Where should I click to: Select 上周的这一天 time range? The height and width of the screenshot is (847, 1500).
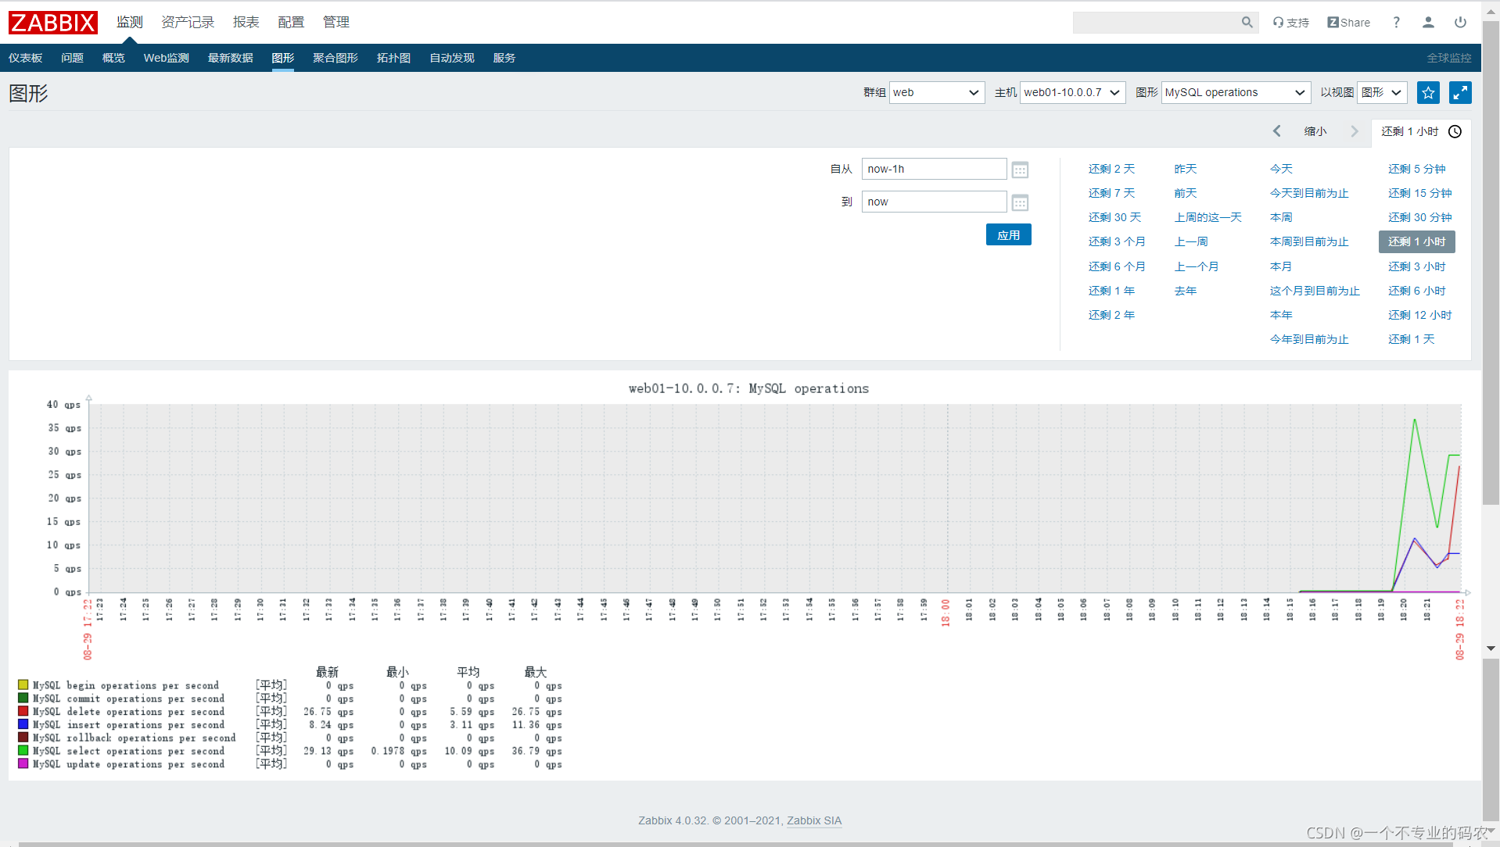[x=1208, y=217]
